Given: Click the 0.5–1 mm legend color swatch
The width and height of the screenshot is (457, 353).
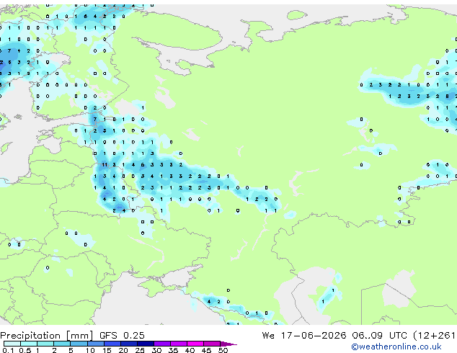Looking at the screenshot, I should pos(29,344).
